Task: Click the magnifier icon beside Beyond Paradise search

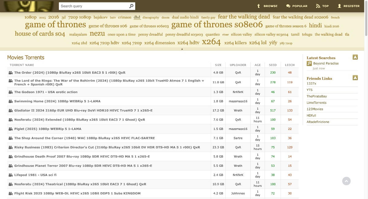Action: point(309,63)
